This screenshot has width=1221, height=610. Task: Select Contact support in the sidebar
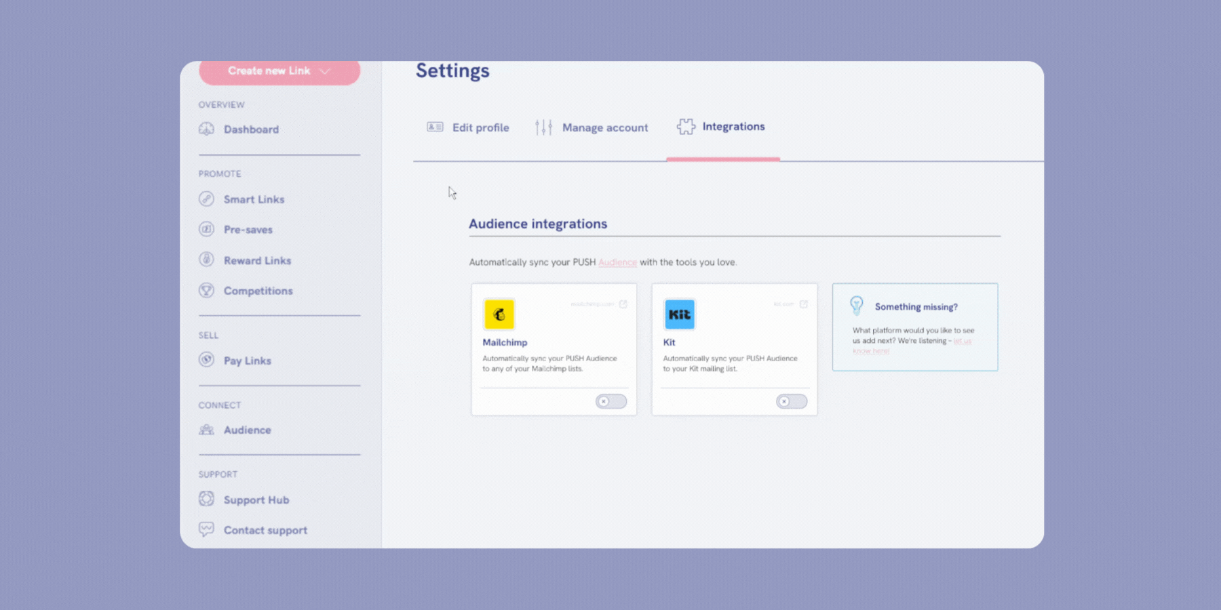point(253,530)
